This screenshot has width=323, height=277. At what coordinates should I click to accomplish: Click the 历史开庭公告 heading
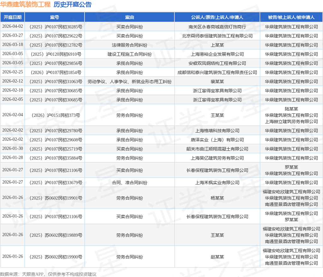(73, 4)
